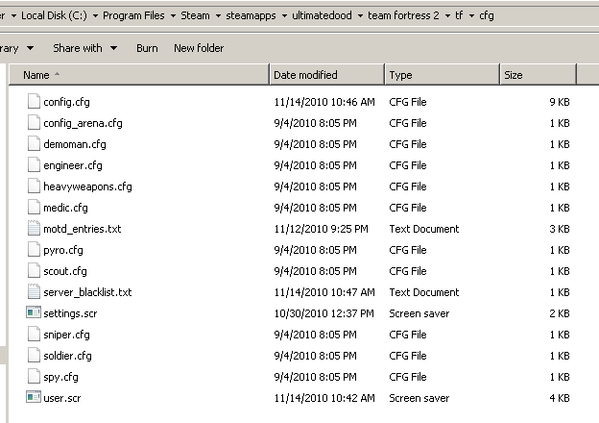This screenshot has width=599, height=423.
Task: Go to the tf folder breadcrumb
Action: [x=459, y=15]
